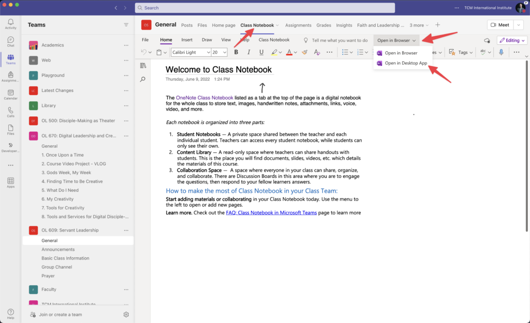Open Assignments in the left app rail
The width and height of the screenshot is (530, 323).
pos(10,76)
